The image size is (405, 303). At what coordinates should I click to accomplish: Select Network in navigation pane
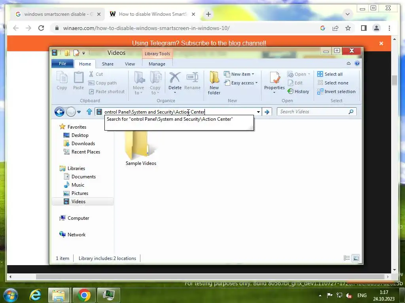coord(73,234)
